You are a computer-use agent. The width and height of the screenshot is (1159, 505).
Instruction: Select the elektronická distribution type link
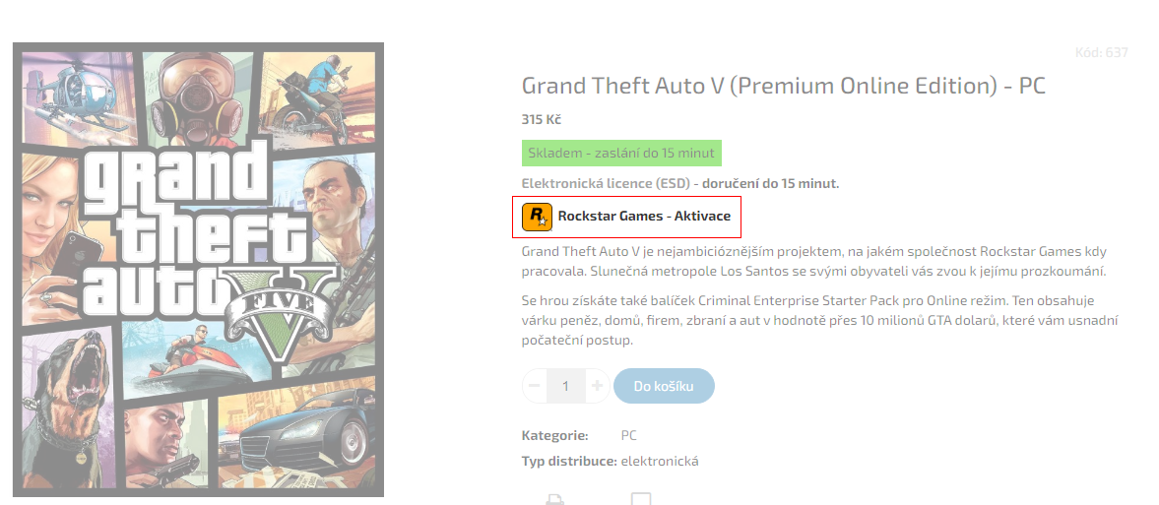click(660, 462)
